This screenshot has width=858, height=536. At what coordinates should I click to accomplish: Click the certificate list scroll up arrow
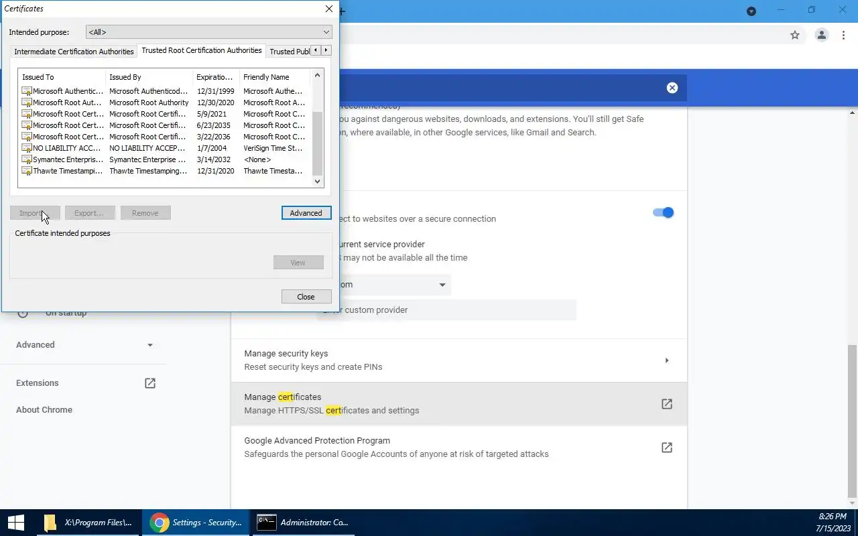click(317, 75)
